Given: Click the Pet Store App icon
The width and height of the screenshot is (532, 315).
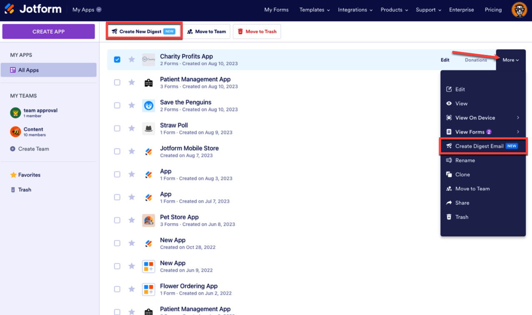Looking at the screenshot, I should click(x=148, y=220).
